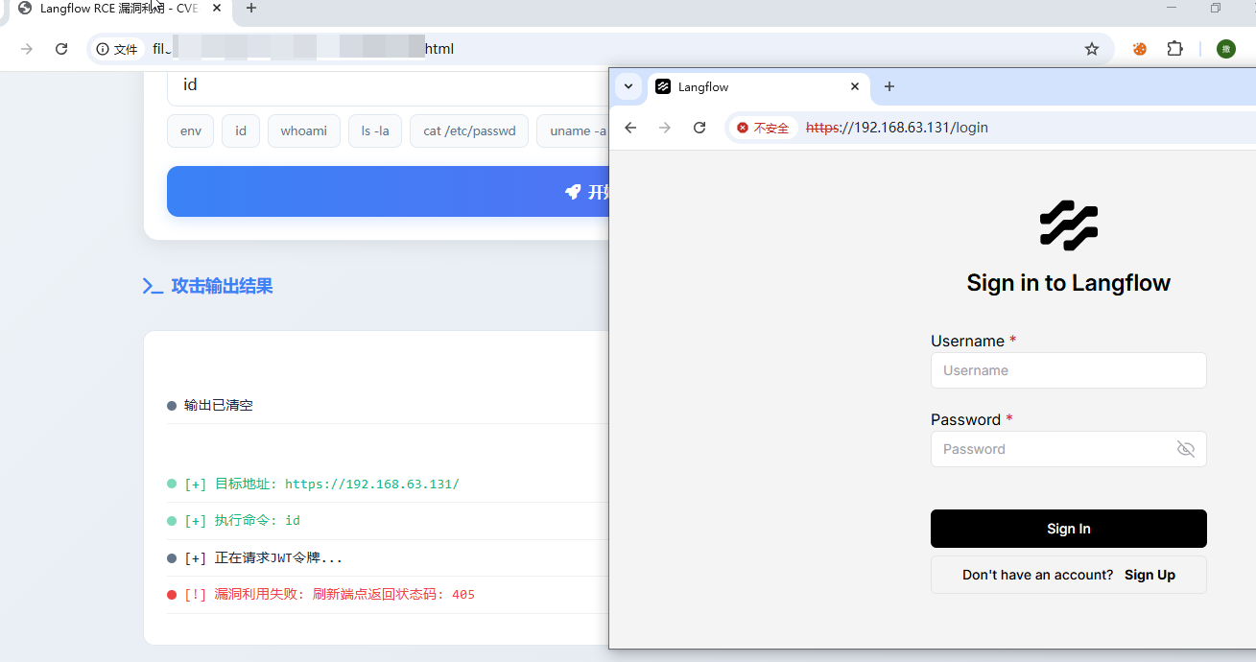This screenshot has height=662, width=1256.
Task: Focus the Password input field
Action: click(x=1068, y=449)
